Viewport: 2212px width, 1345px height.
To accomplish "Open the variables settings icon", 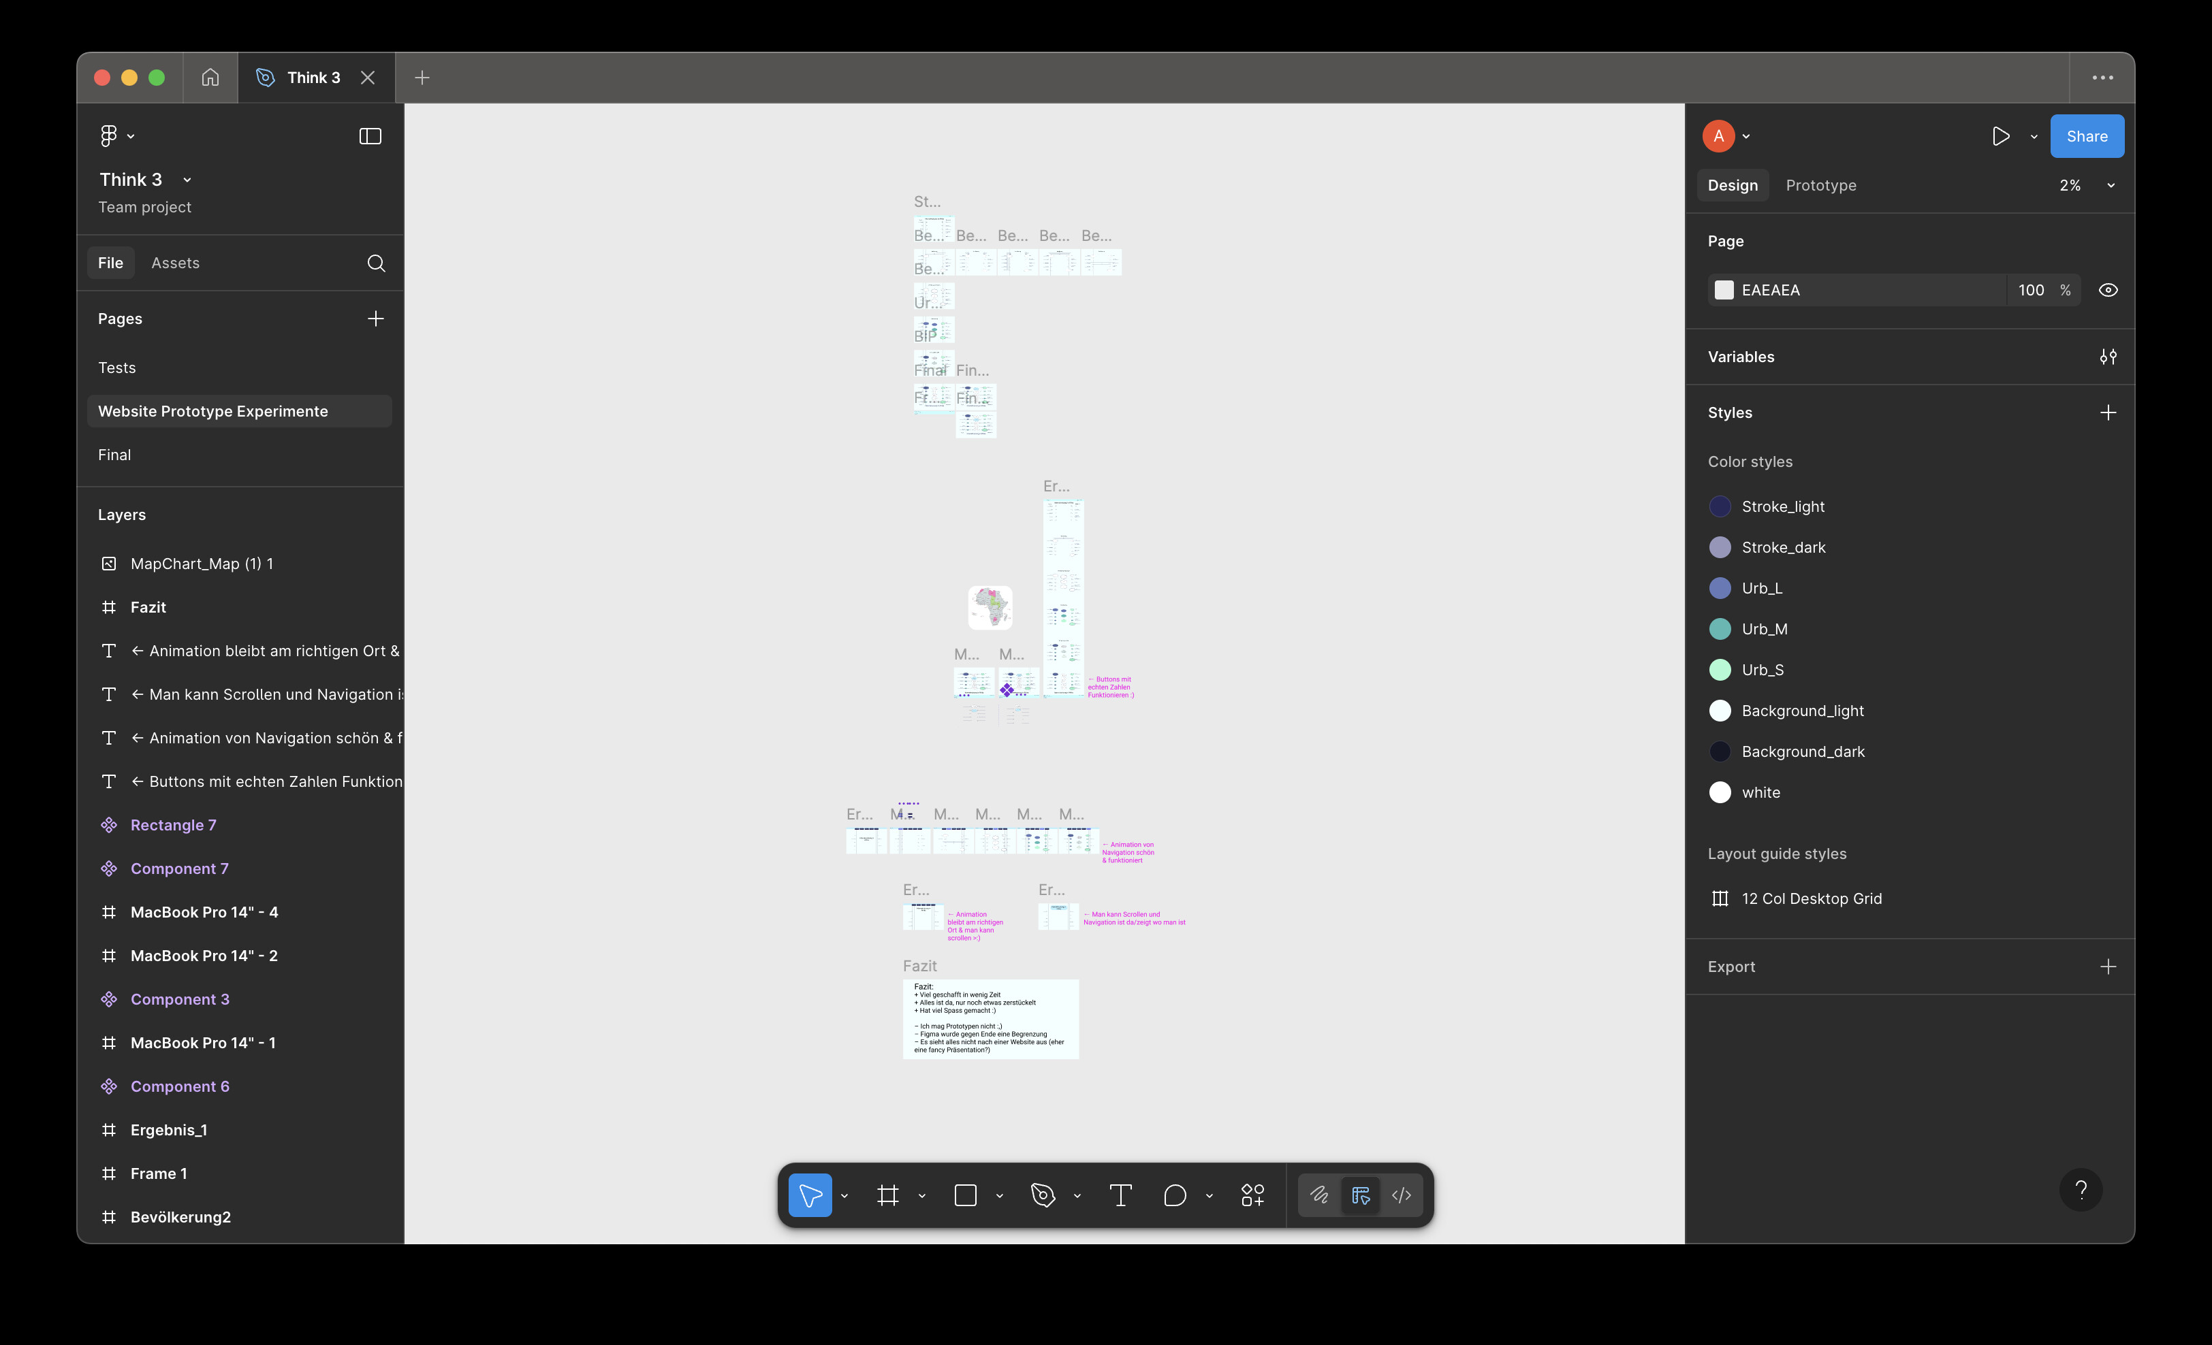I will 2108,357.
